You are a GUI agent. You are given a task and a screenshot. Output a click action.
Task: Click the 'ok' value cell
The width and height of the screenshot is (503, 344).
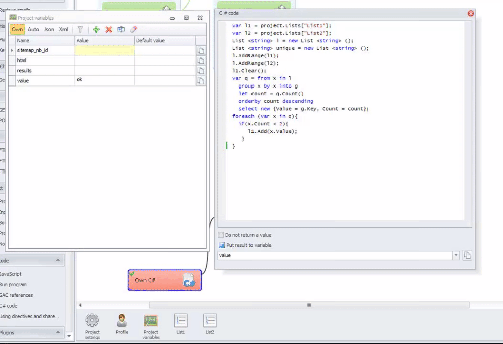[x=105, y=81]
